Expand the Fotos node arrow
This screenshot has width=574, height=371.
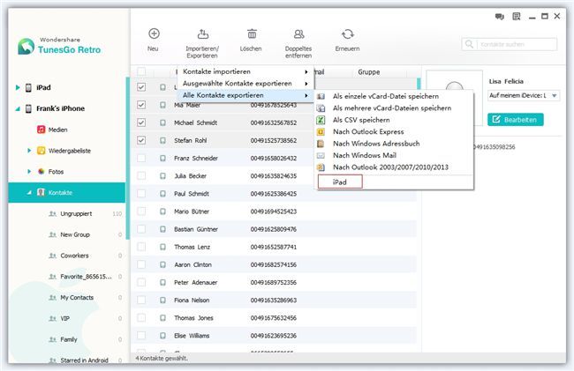[29, 171]
